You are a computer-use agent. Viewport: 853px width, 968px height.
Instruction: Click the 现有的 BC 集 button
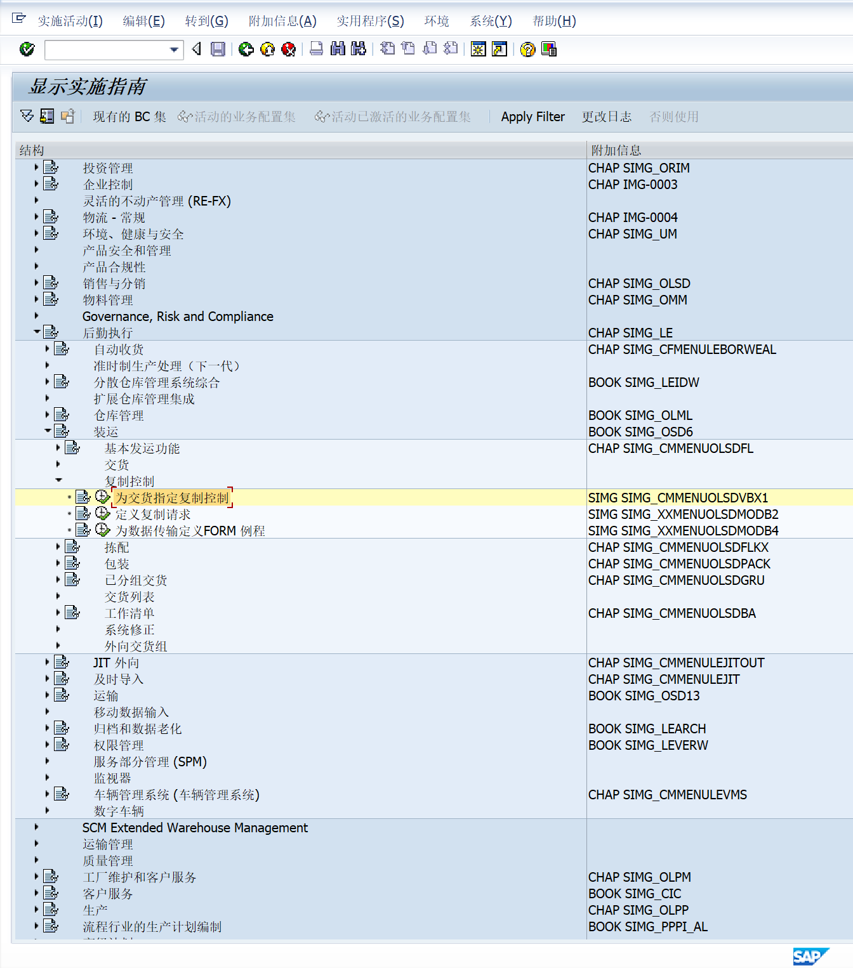(x=129, y=117)
